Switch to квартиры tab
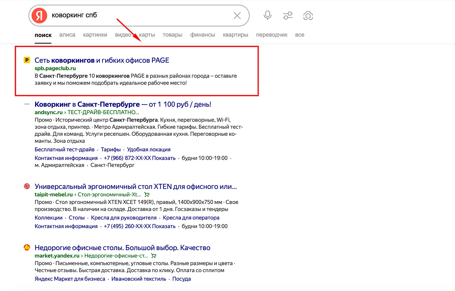This screenshot has width=455, height=291. tap(236, 35)
